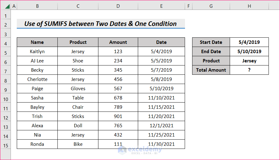
Task: Select the Start Date value 5/4/2019
Action: pyautogui.click(x=249, y=42)
